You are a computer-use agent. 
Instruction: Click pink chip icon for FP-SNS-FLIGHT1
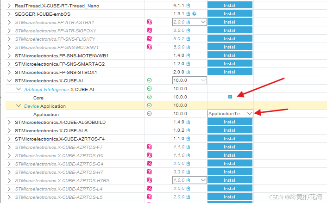pos(149,38)
